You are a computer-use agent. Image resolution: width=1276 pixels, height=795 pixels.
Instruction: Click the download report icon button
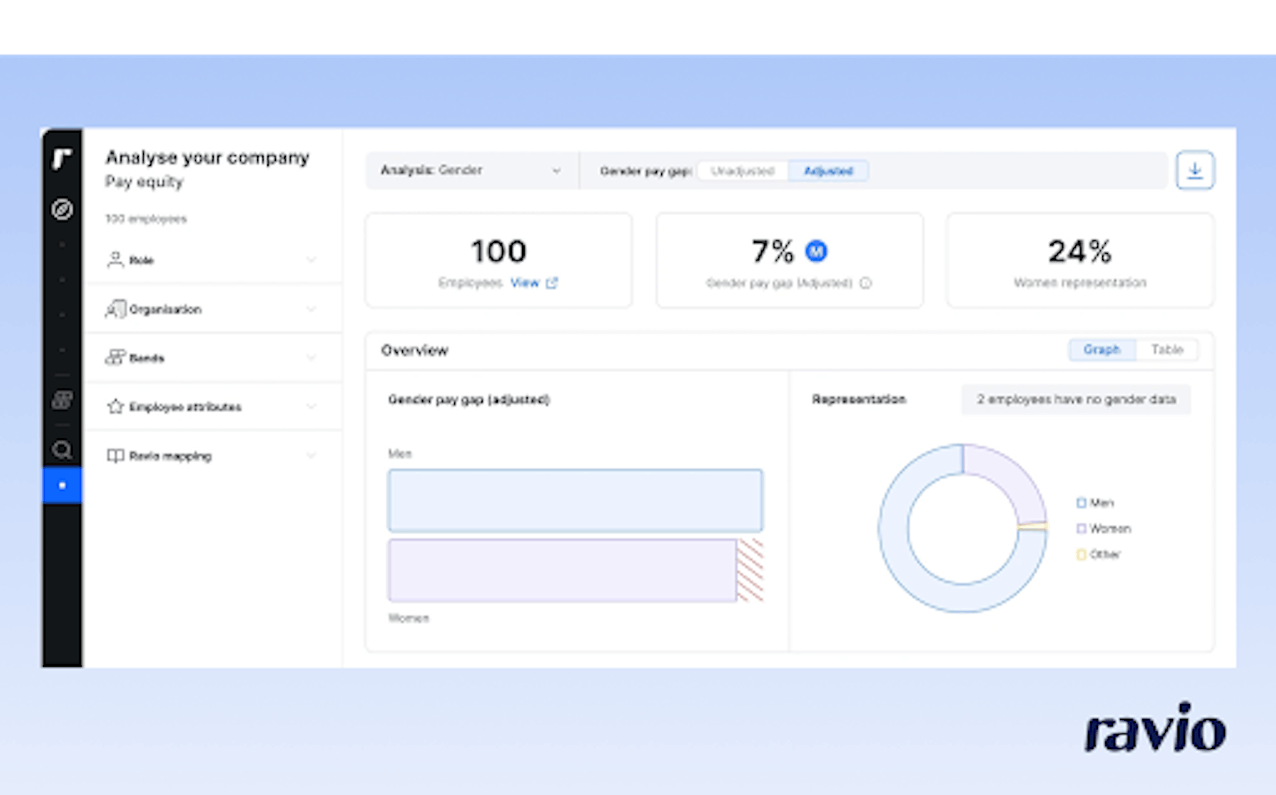pos(1194,170)
